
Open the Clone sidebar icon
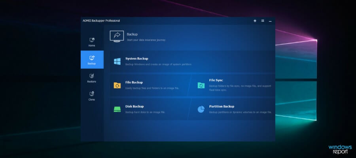tap(92, 94)
